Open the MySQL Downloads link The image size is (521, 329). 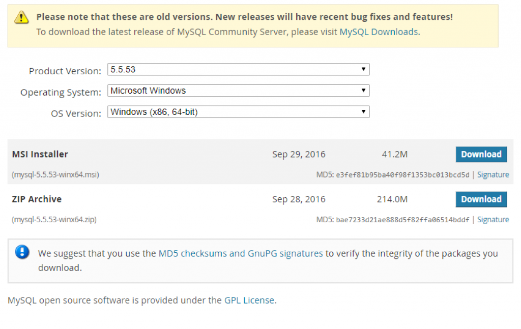click(x=379, y=32)
